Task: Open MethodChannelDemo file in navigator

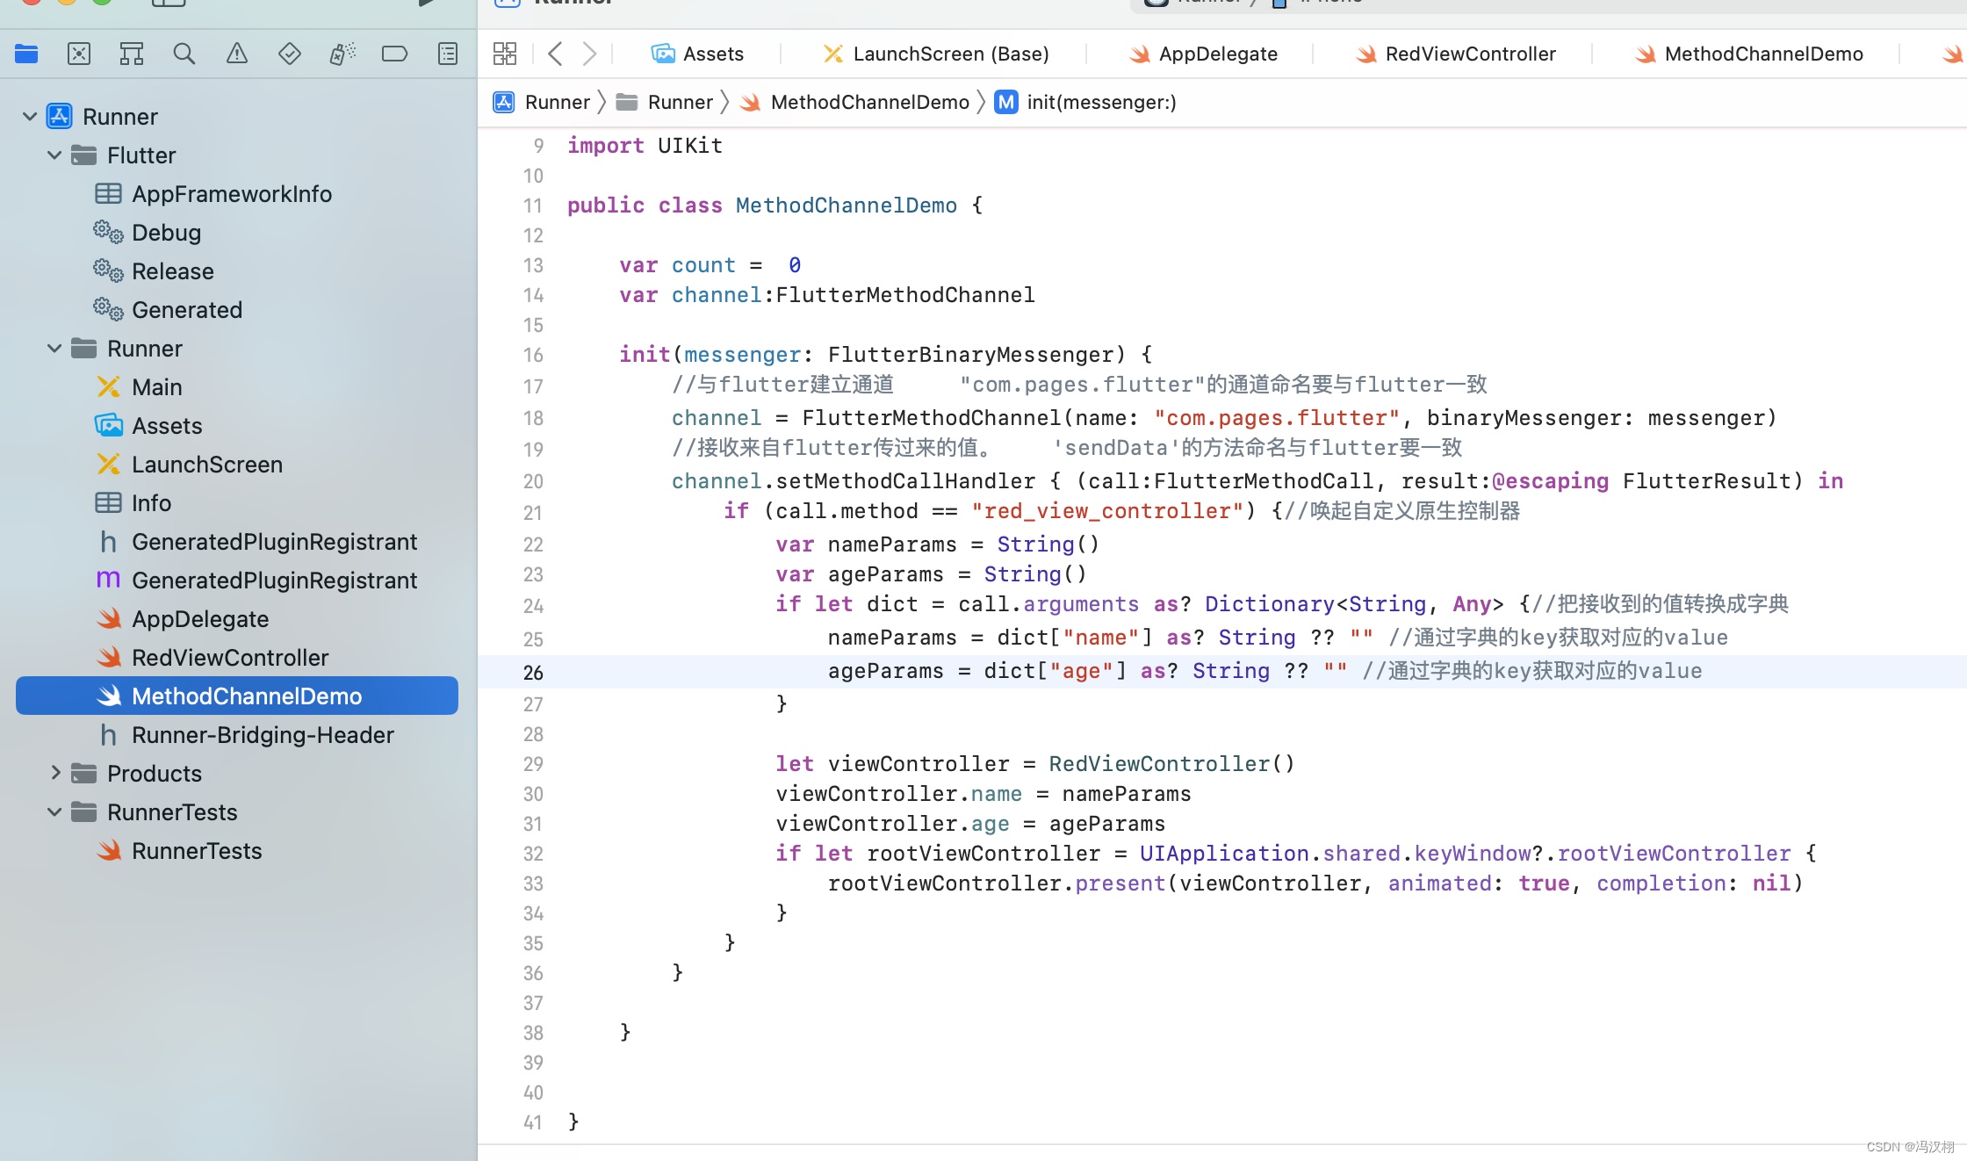Action: tap(248, 696)
